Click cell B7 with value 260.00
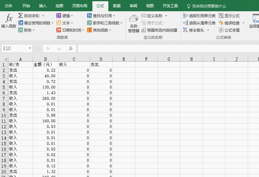259x177 pixels. [x=46, y=98]
